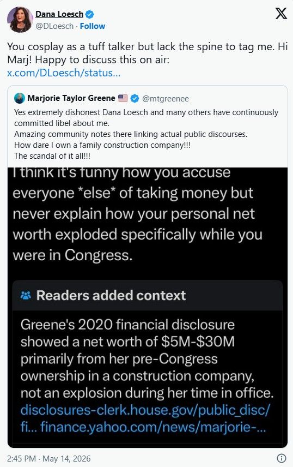
Task: Click the Readers added context heading
Action: pyautogui.click(x=111, y=296)
